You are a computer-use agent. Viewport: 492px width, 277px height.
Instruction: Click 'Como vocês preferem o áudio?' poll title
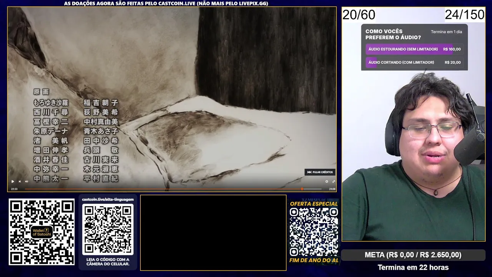coord(393,35)
